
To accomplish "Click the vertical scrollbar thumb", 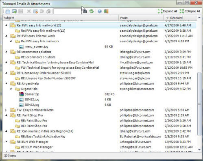I will pyautogui.click(x=199, y=104).
